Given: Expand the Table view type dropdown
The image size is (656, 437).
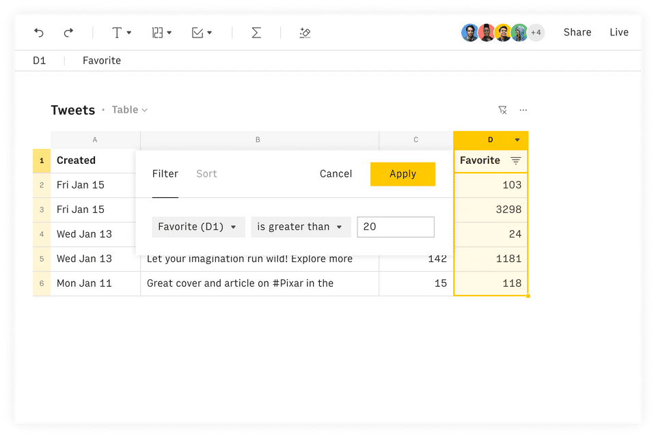Looking at the screenshot, I should (x=130, y=109).
